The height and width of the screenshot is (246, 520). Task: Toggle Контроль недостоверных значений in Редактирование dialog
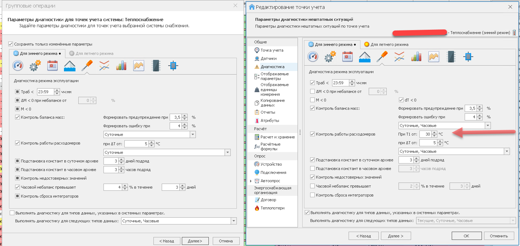tap(312, 177)
